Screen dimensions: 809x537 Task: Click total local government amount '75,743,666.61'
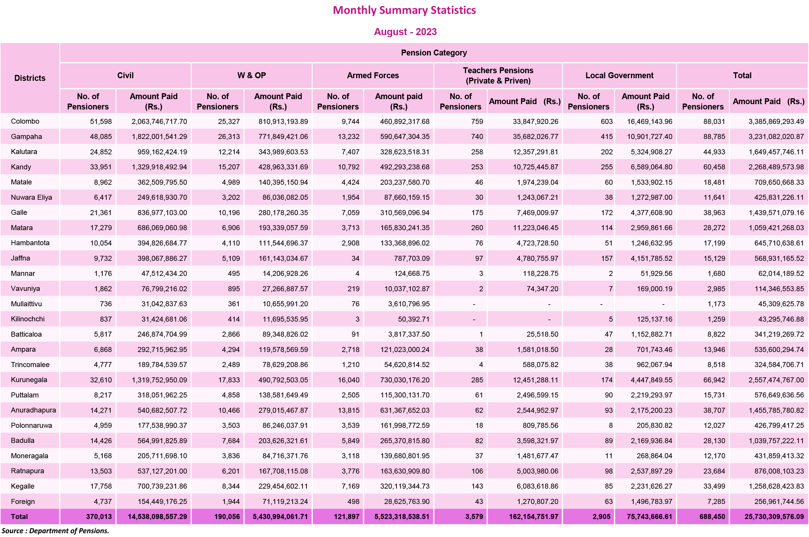pyautogui.click(x=649, y=516)
